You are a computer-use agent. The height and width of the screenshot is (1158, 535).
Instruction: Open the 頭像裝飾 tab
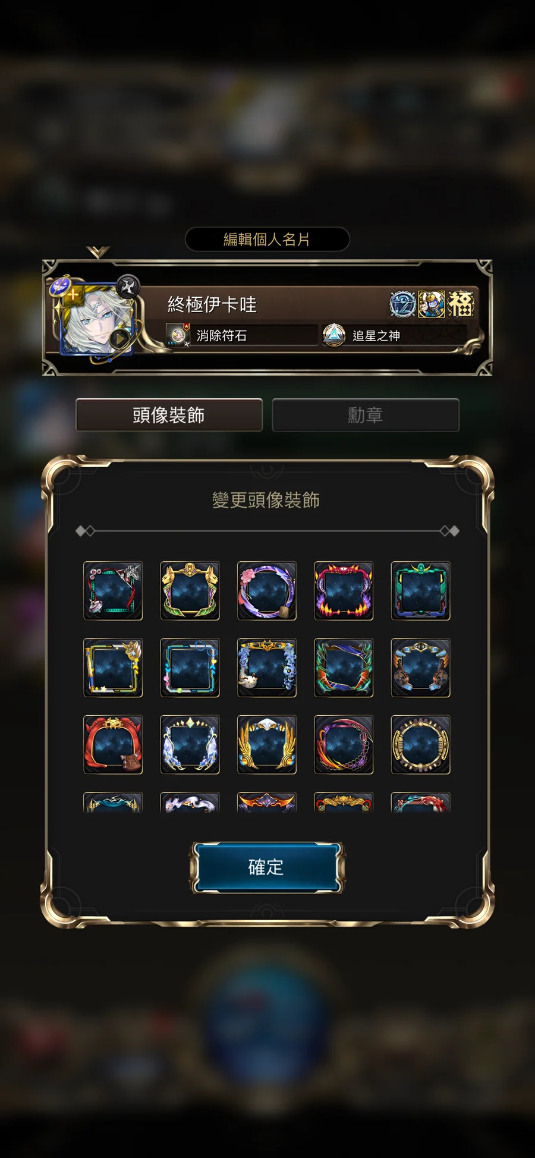click(x=169, y=415)
